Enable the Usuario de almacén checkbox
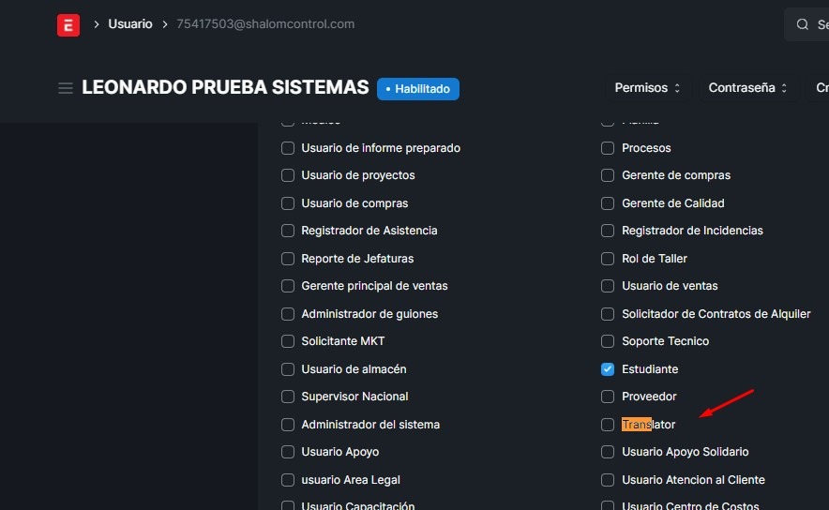Viewport: 829px width, 510px height. 288,369
